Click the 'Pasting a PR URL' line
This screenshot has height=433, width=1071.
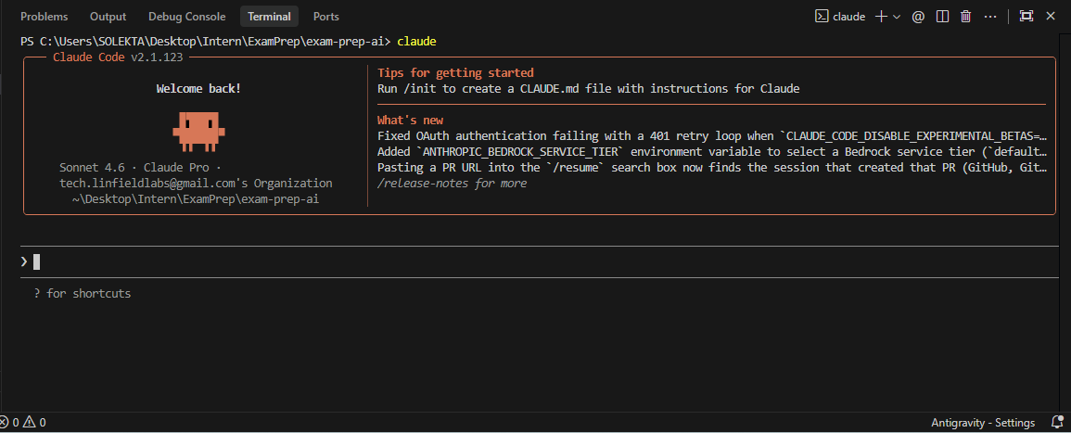pos(712,167)
